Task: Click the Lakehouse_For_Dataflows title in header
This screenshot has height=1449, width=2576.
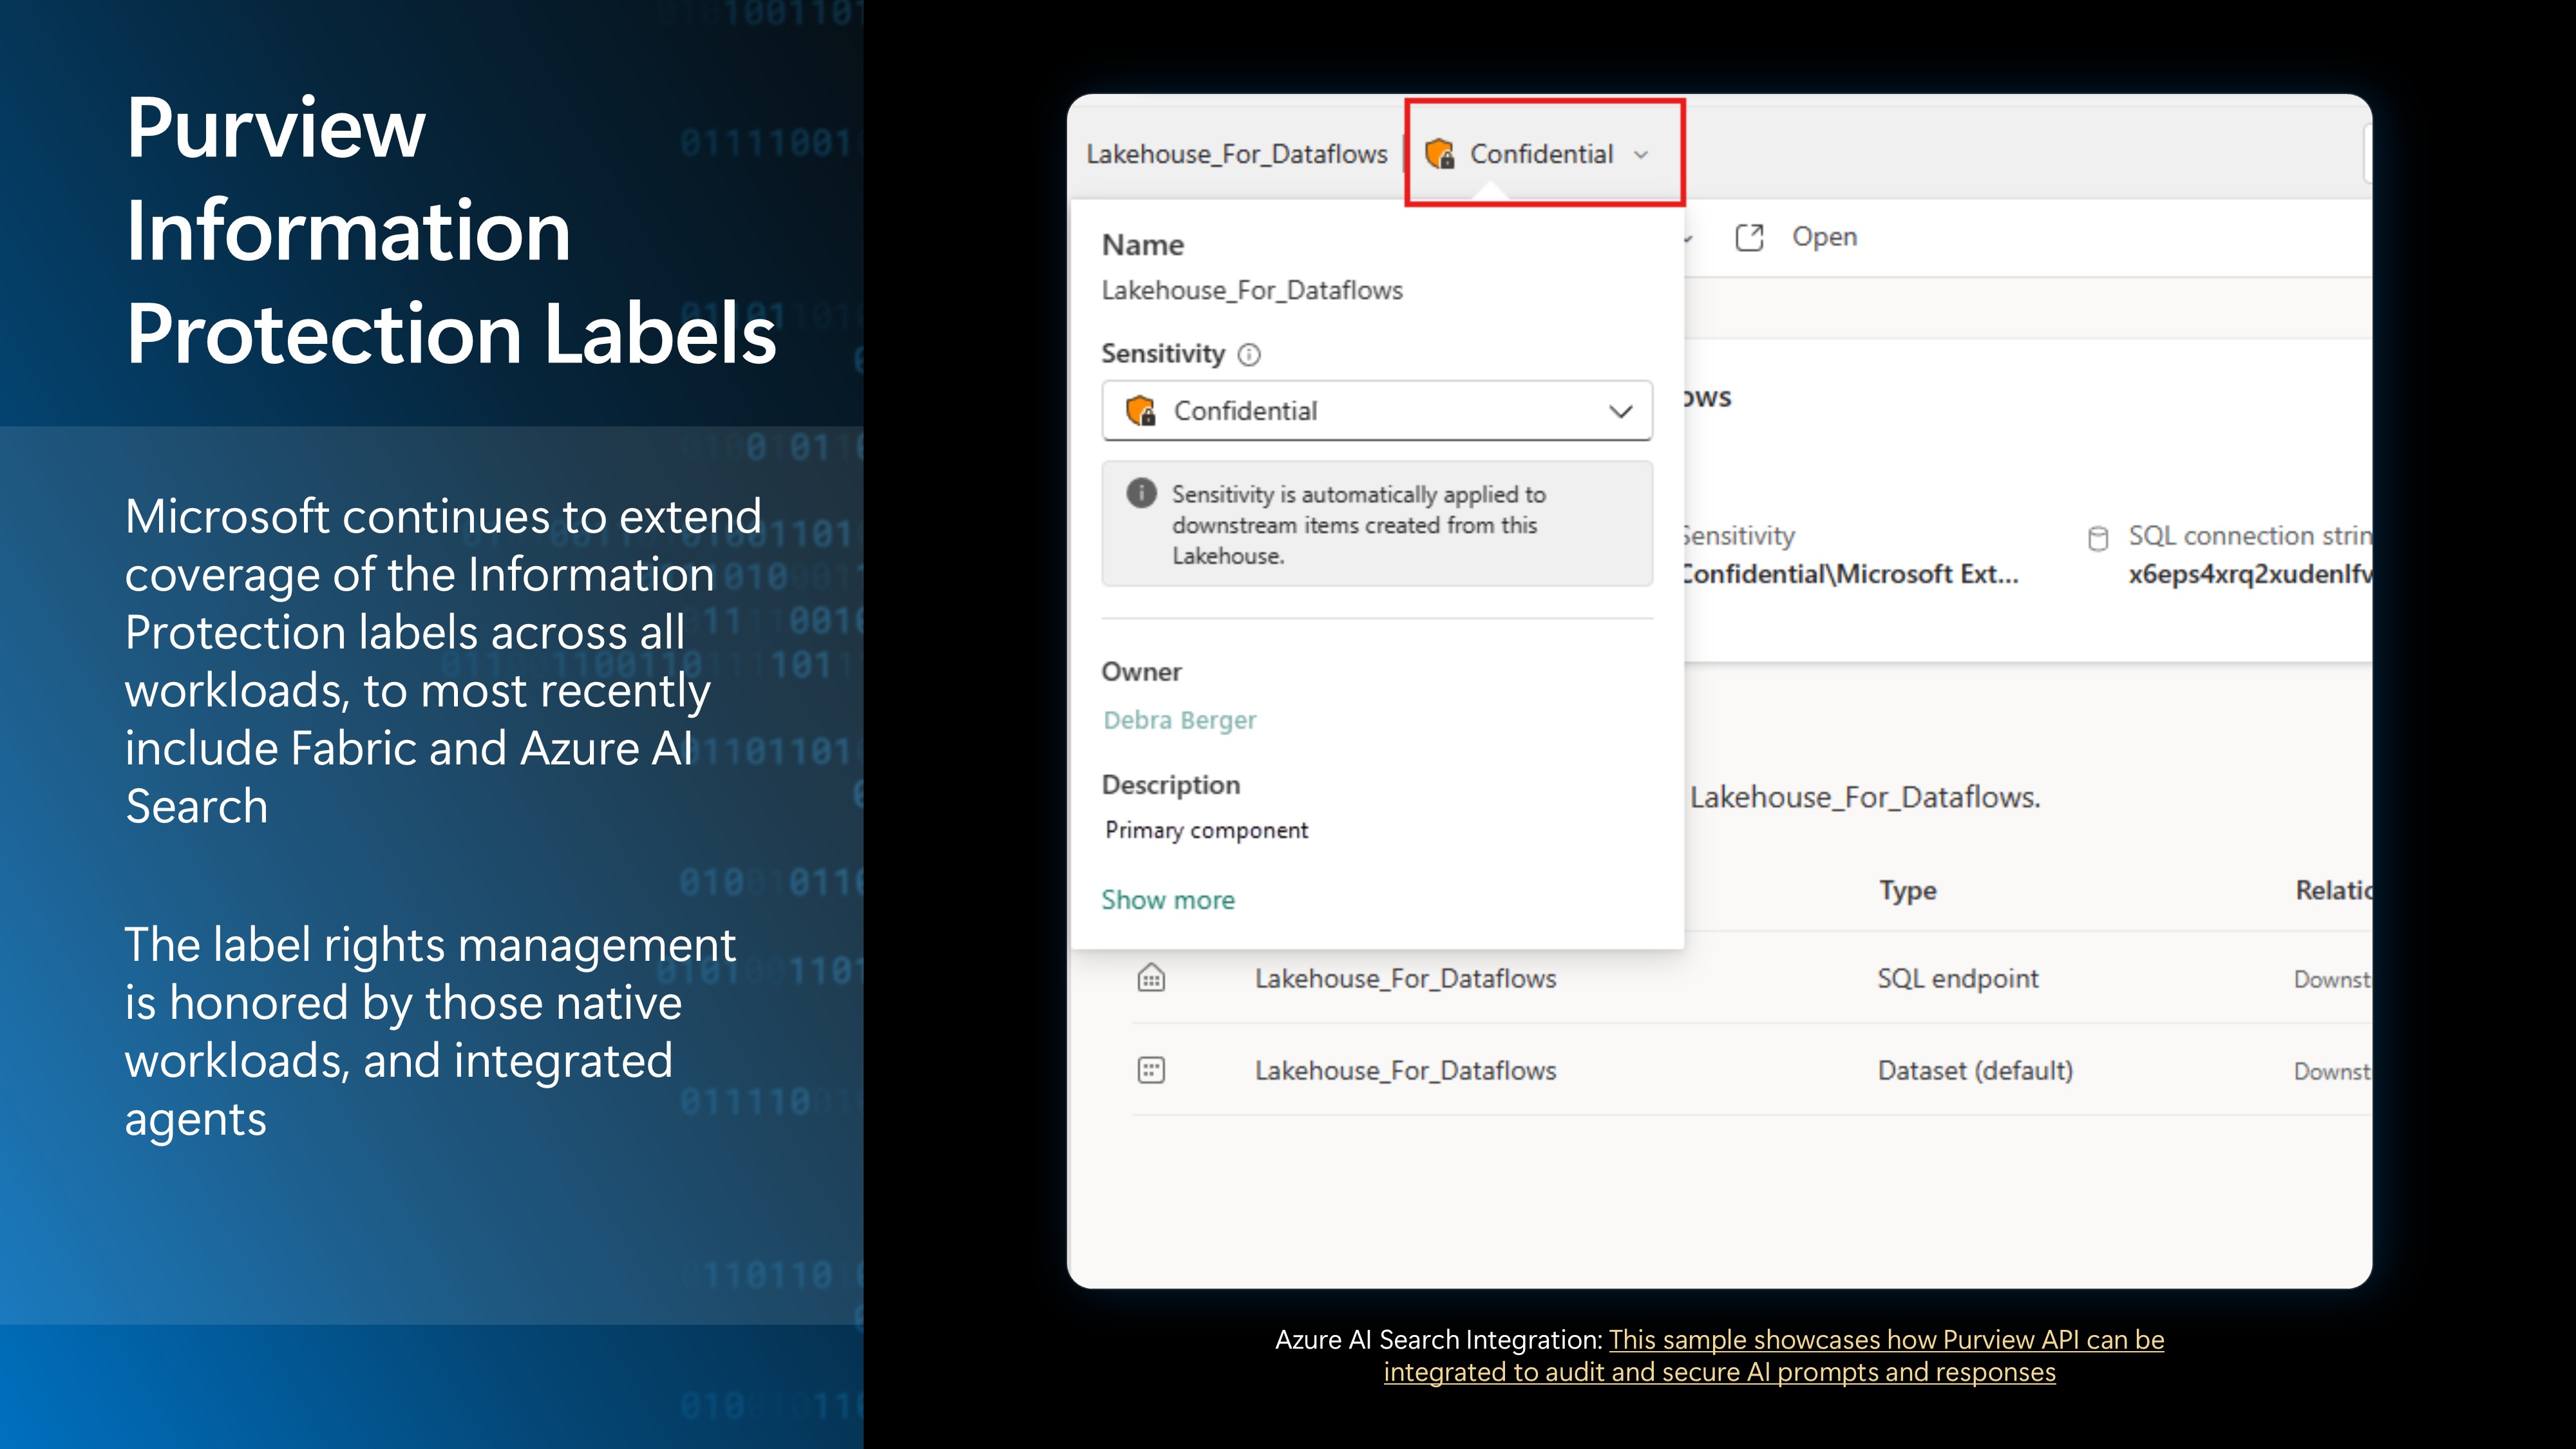Action: pyautogui.click(x=1236, y=154)
